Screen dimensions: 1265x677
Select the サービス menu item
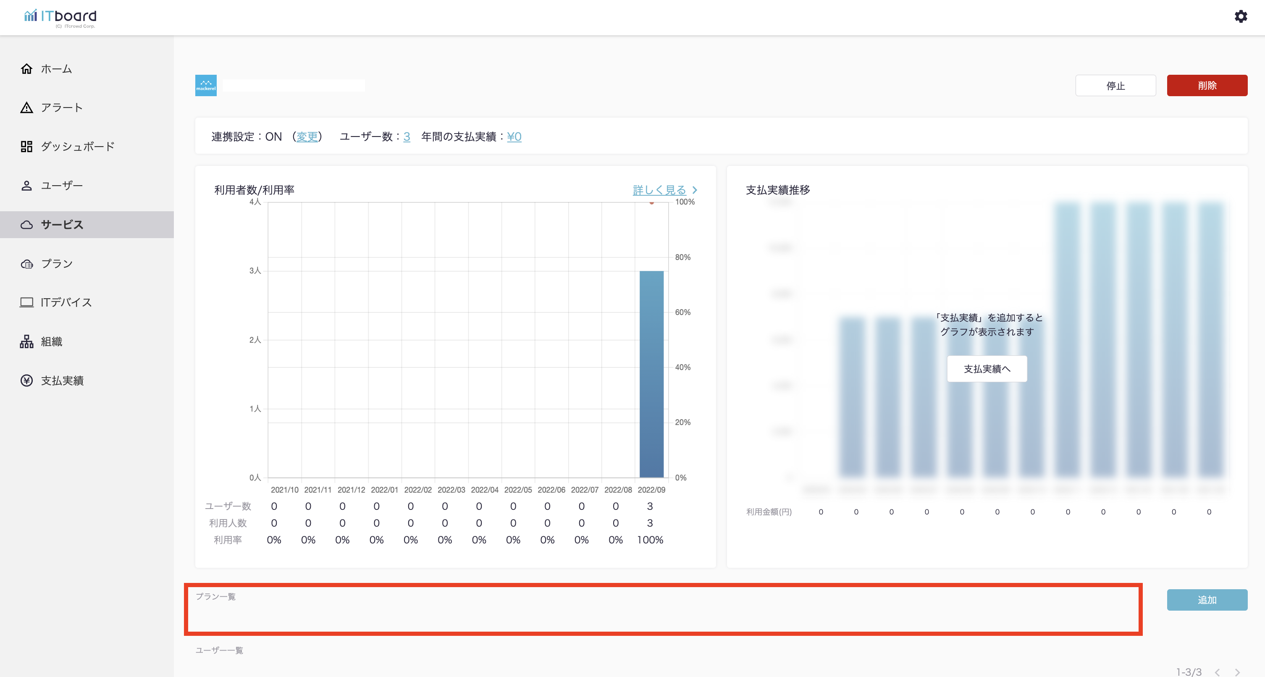pyautogui.click(x=62, y=225)
